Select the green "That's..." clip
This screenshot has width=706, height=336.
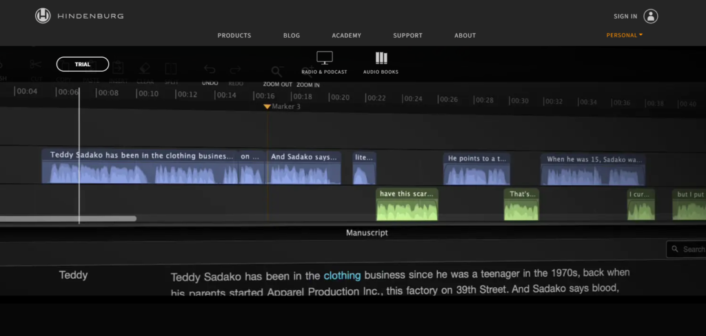pos(521,204)
